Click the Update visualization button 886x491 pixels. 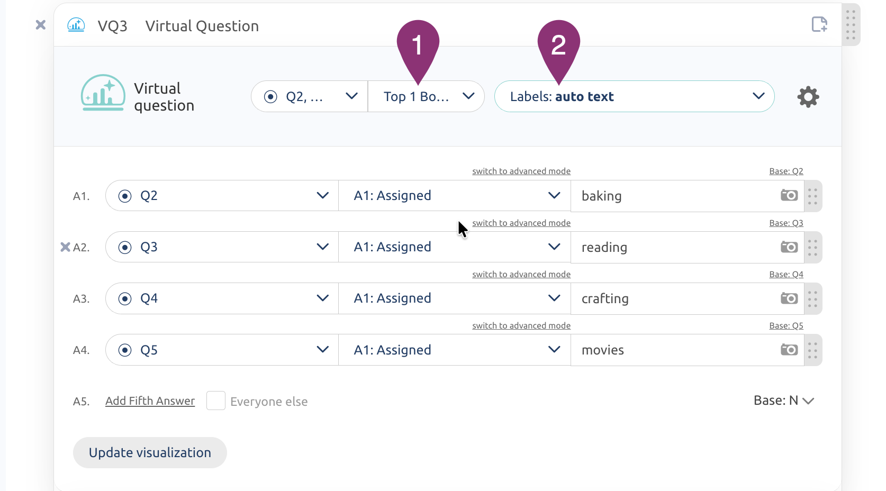[150, 452]
